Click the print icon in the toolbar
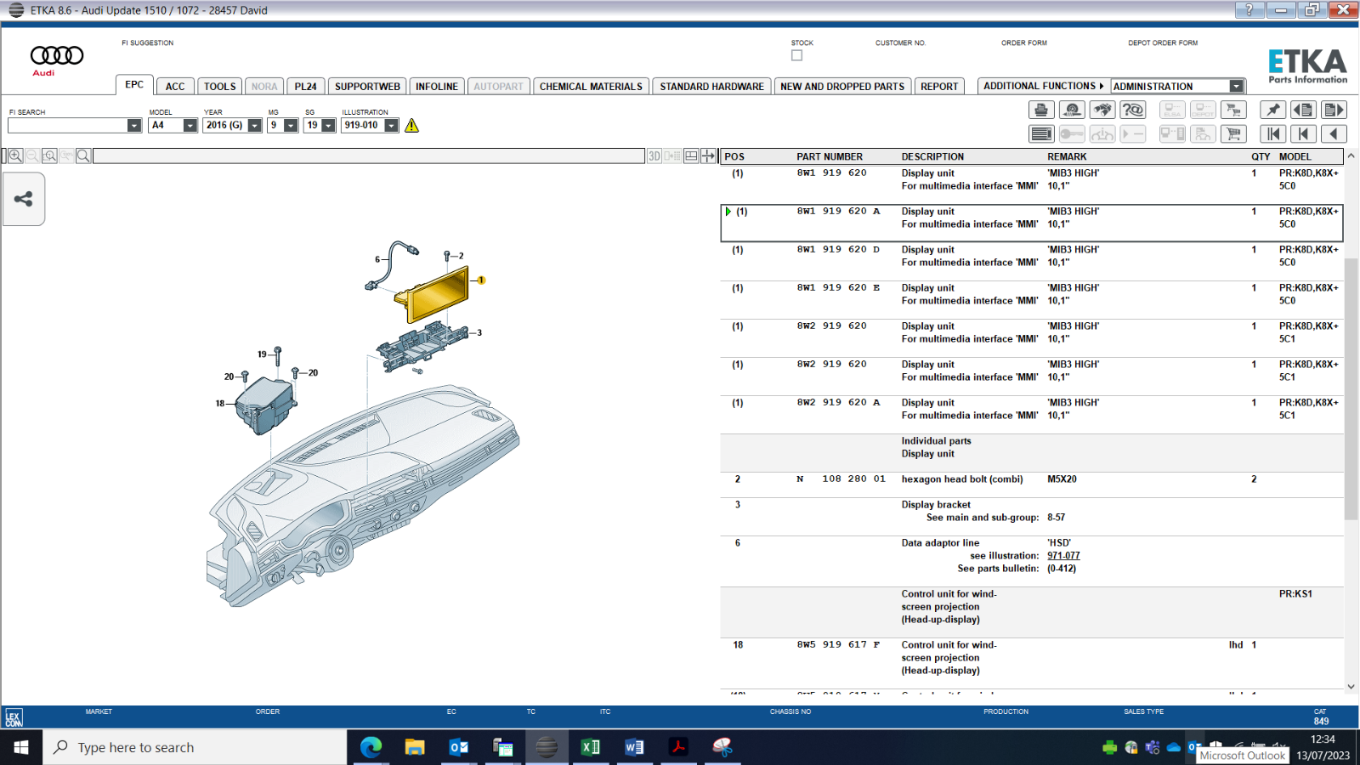Screen dimensions: 1360x765 (x=1041, y=110)
